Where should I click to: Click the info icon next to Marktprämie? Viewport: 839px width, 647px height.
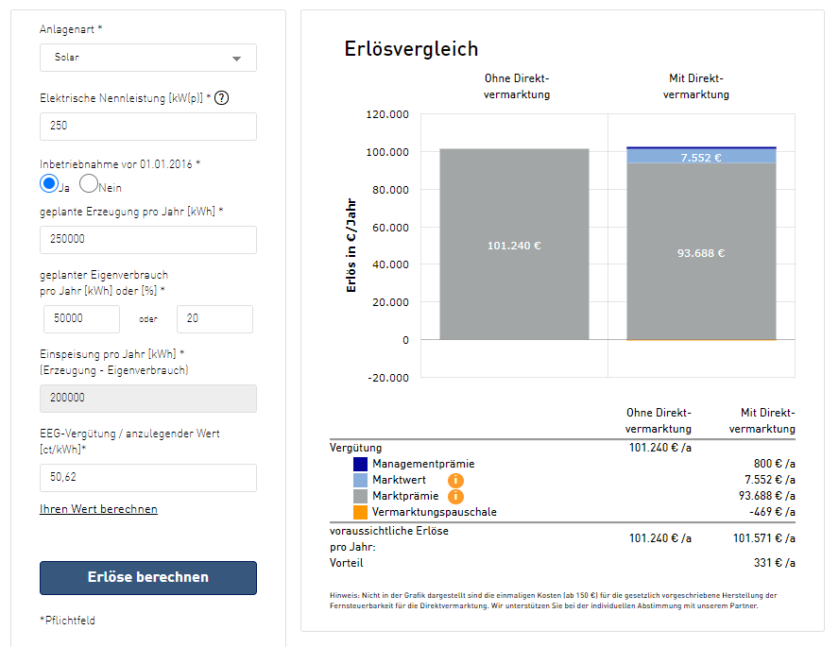(x=455, y=496)
